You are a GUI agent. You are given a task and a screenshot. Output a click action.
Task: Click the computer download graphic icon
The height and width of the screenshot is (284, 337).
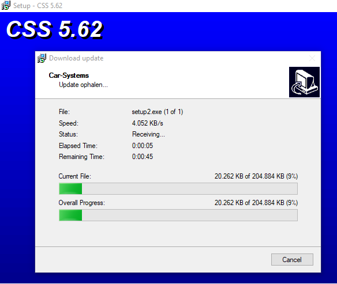(x=304, y=82)
